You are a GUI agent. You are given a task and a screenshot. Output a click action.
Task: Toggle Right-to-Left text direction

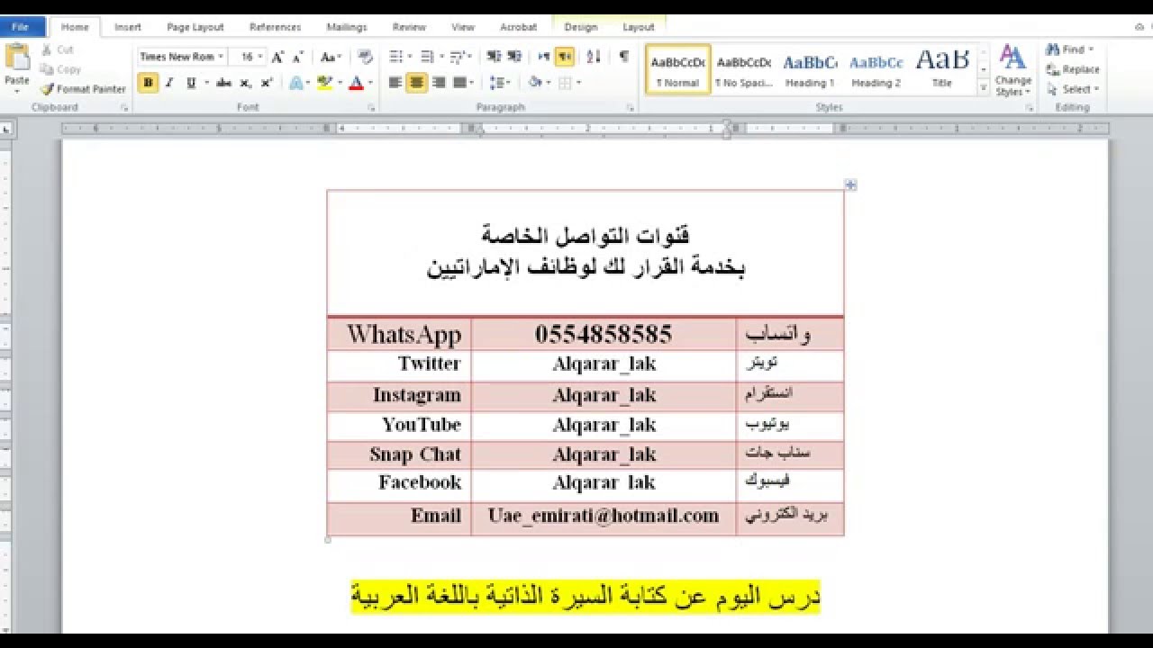[x=565, y=57]
